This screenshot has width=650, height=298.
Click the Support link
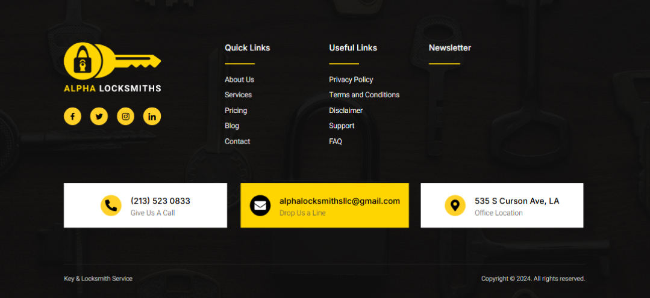click(342, 126)
